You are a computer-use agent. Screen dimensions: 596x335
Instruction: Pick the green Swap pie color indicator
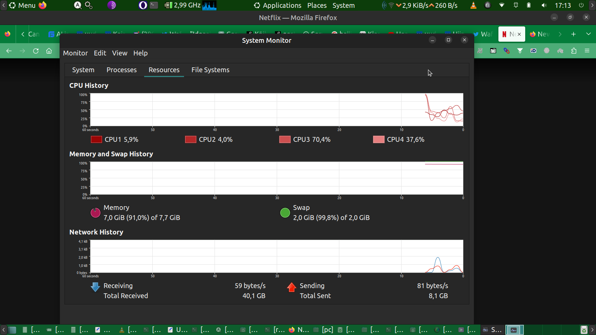[285, 213]
